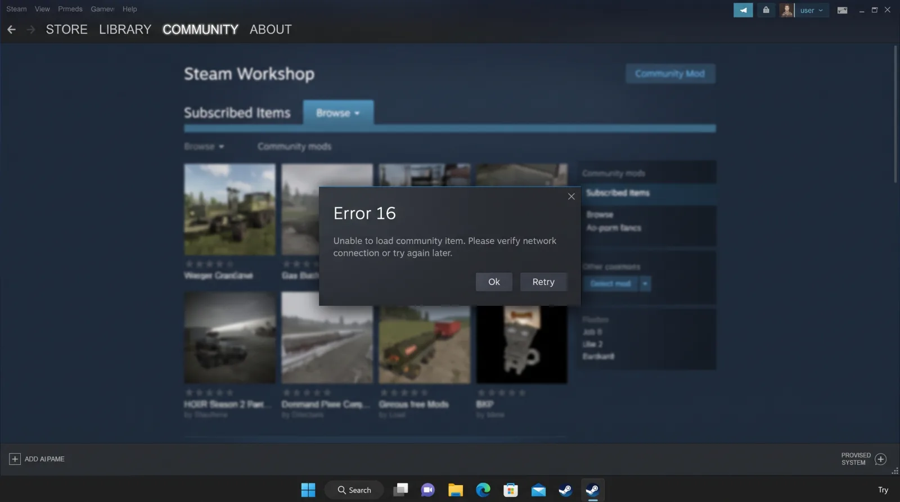The height and width of the screenshot is (502, 900).
Task: Click the active Steam taskbar icon
Action: (592, 490)
